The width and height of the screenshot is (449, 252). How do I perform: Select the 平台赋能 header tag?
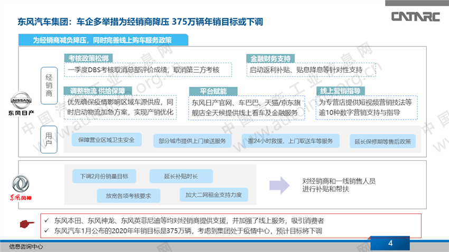(213, 91)
